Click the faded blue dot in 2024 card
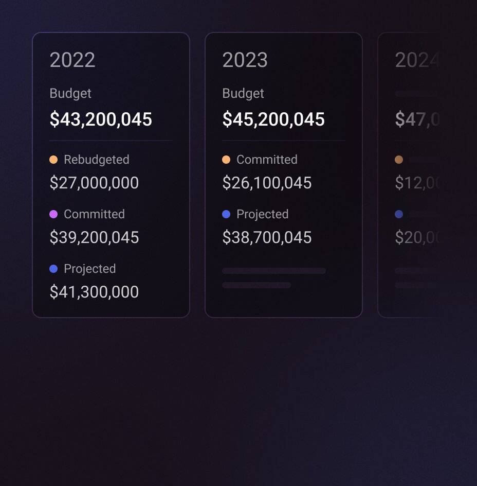 399,214
